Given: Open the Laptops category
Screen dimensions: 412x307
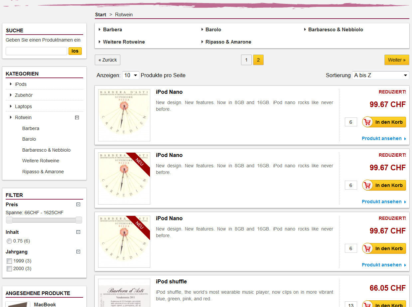Looking at the screenshot, I should click(23, 106).
